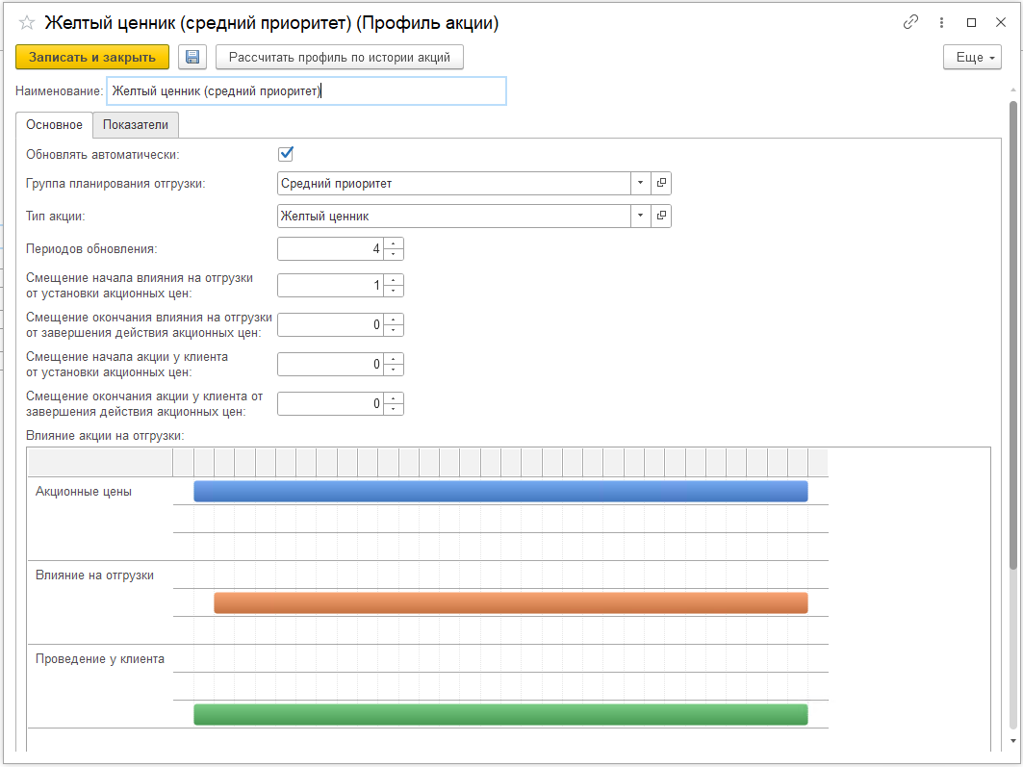
Task: Click the blue 'Акционные цены' timeline bar
Action: [x=500, y=492]
